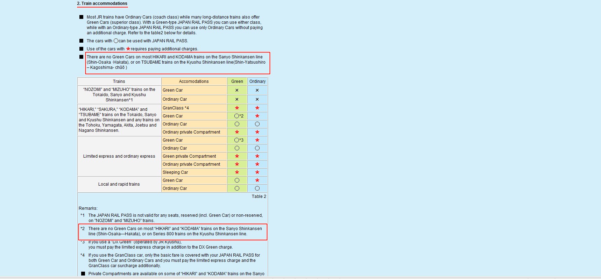The height and width of the screenshot is (279, 601).
Task: Click Ordinary-column star in Green private Compartment row
Action: 257,156
